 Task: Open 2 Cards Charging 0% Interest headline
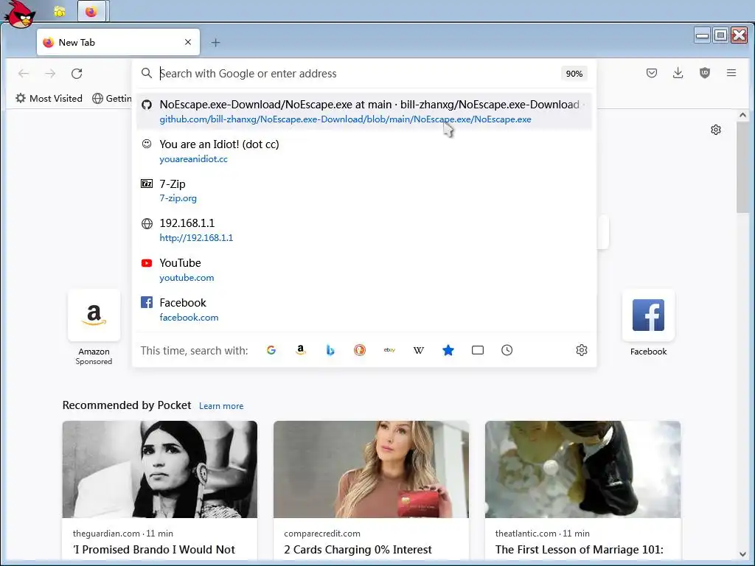tap(358, 550)
